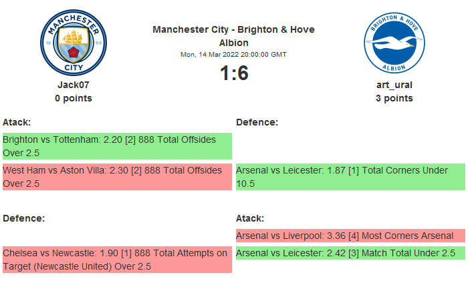Click Jack07's Defence section heading
468x307 pixels.
(23, 218)
